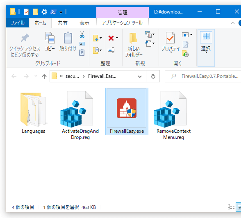Click the secu... breadcrumb segment

click(72, 76)
